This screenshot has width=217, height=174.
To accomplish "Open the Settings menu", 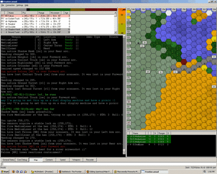I will pos(20,5).
